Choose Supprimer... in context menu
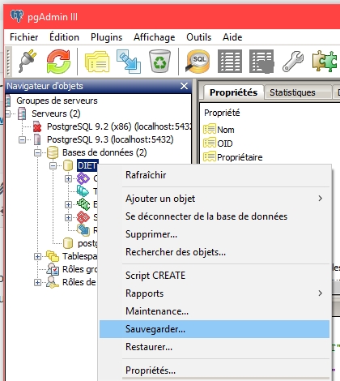 point(215,234)
